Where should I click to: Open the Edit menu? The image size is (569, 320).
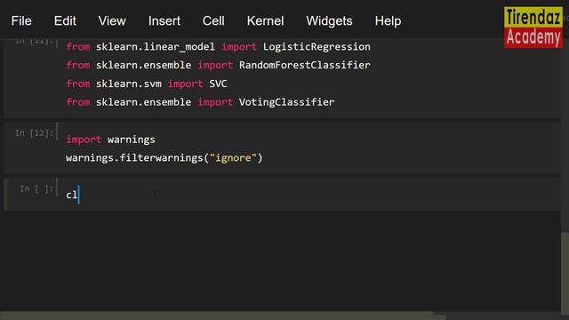65,20
